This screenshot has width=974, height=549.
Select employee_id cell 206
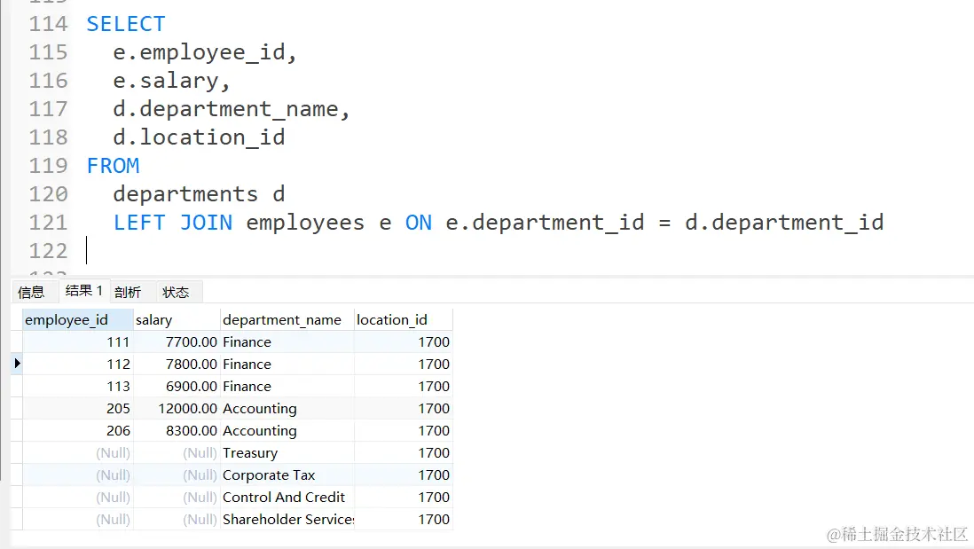(x=78, y=431)
